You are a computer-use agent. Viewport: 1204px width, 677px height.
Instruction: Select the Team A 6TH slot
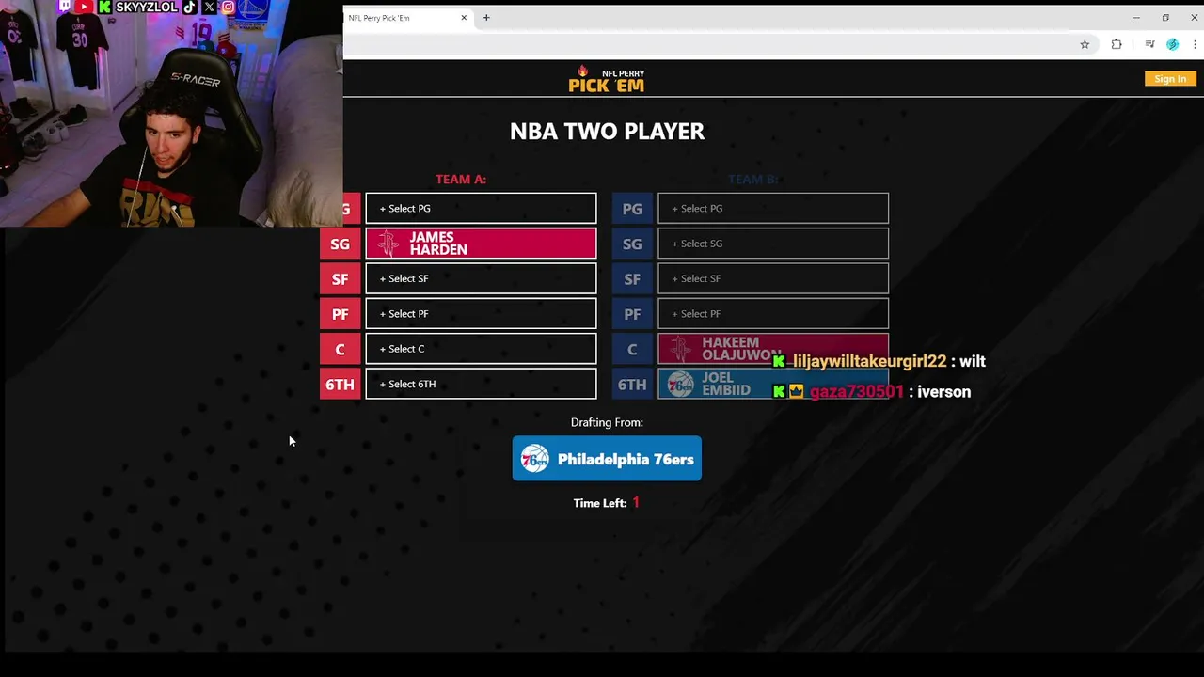(x=481, y=384)
